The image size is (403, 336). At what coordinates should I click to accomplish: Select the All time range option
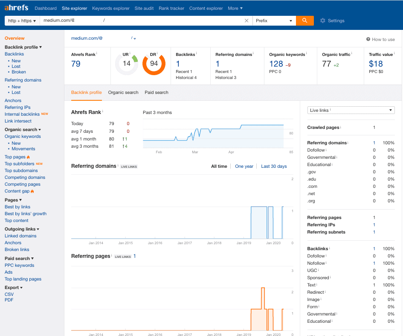click(x=219, y=167)
